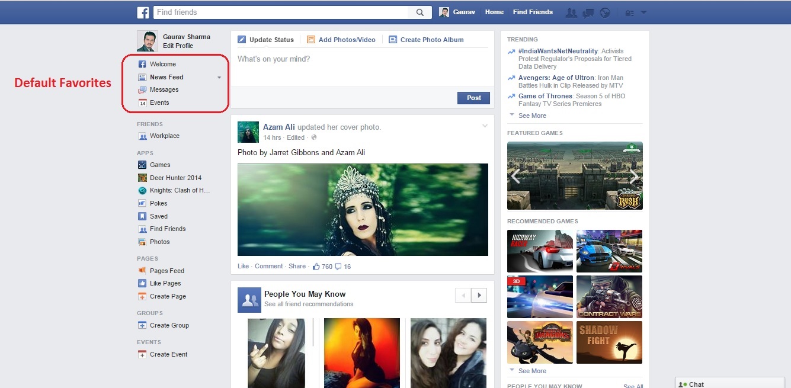Image resolution: width=791 pixels, height=388 pixels.
Task: Open the Avengers: Age of Ultron trending topic
Action: (556, 78)
